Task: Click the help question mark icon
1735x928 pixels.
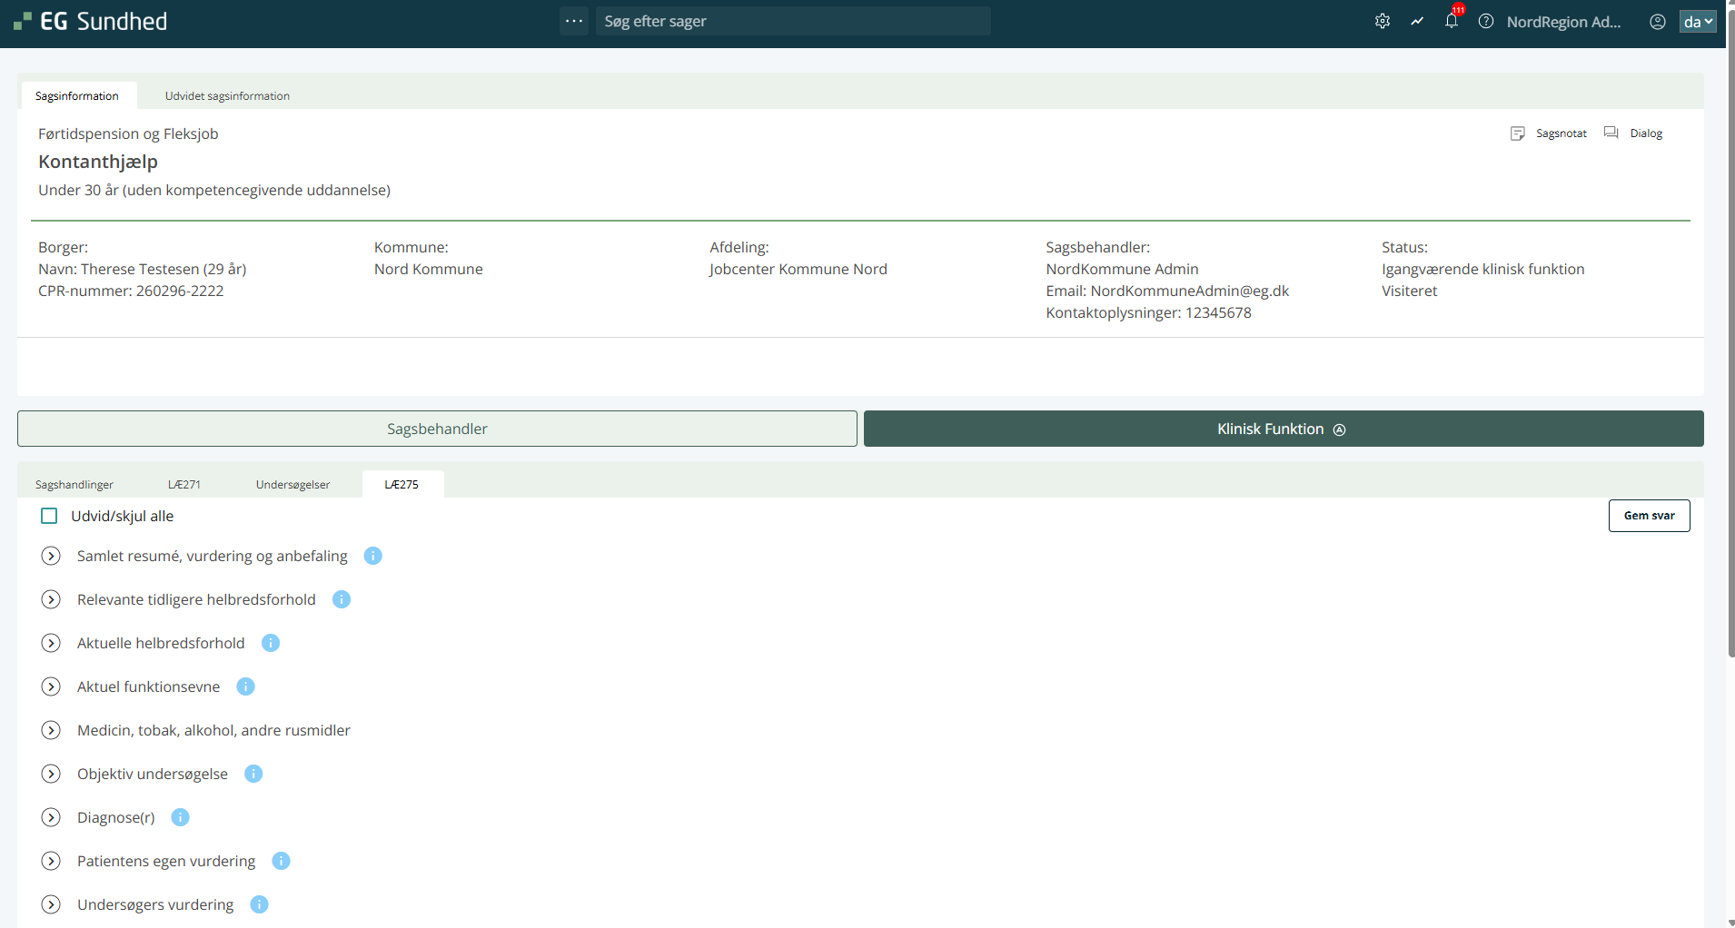Action: [1485, 21]
